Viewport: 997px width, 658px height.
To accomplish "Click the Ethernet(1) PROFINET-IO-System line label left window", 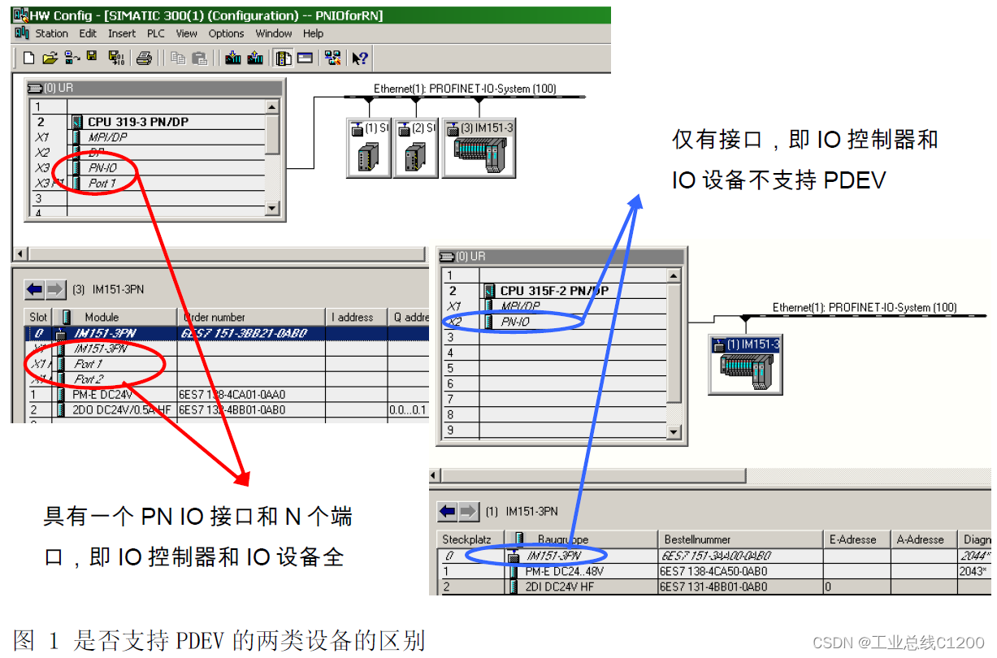I will pyautogui.click(x=465, y=89).
